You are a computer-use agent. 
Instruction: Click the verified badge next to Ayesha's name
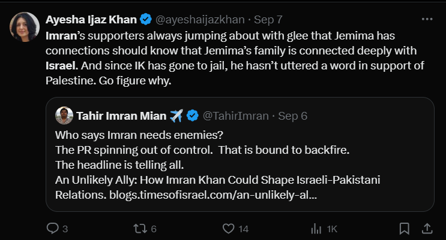145,20
